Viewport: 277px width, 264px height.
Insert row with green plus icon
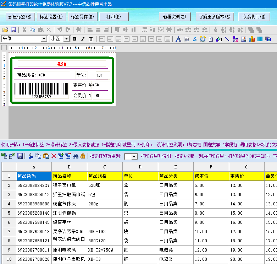coord(61,156)
